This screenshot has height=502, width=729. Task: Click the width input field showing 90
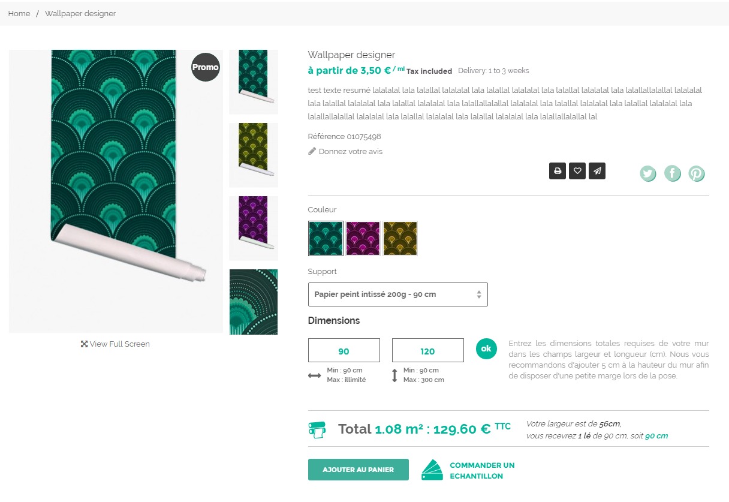pyautogui.click(x=344, y=350)
